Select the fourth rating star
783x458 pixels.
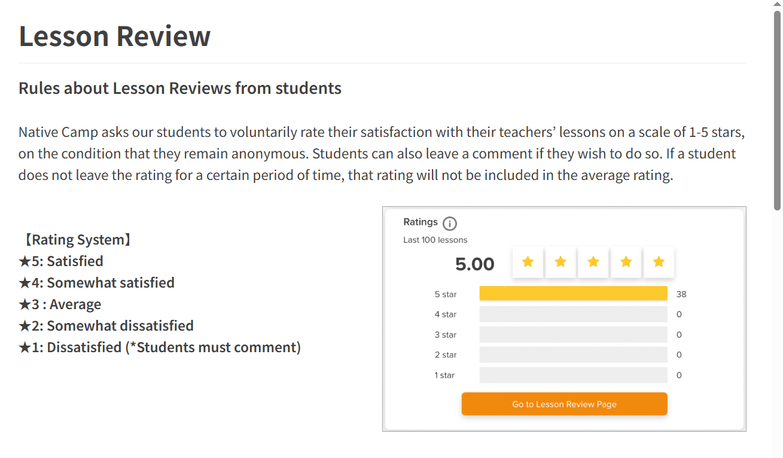point(626,262)
